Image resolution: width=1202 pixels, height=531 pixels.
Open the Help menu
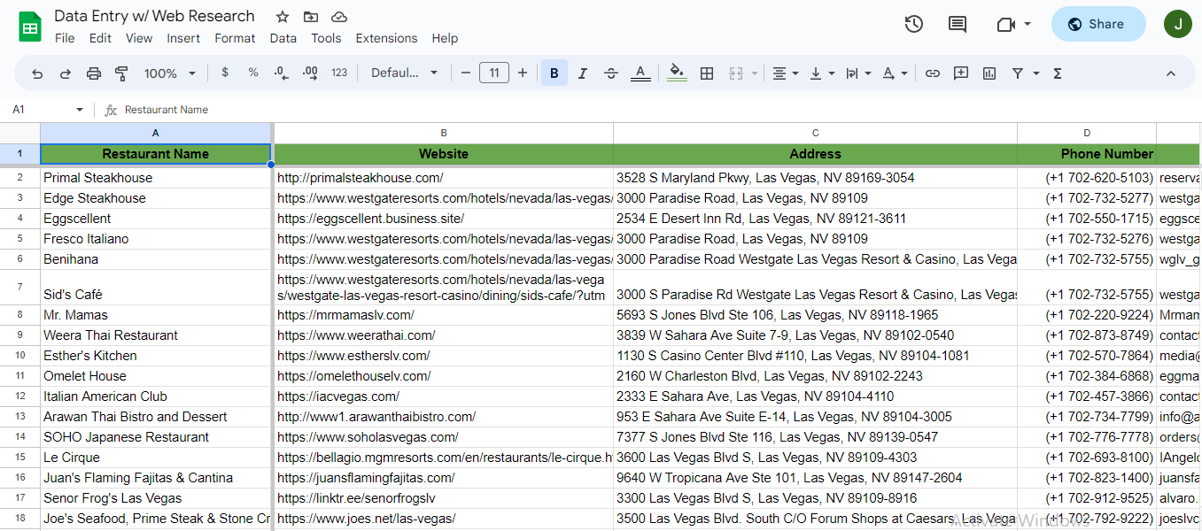tap(445, 38)
